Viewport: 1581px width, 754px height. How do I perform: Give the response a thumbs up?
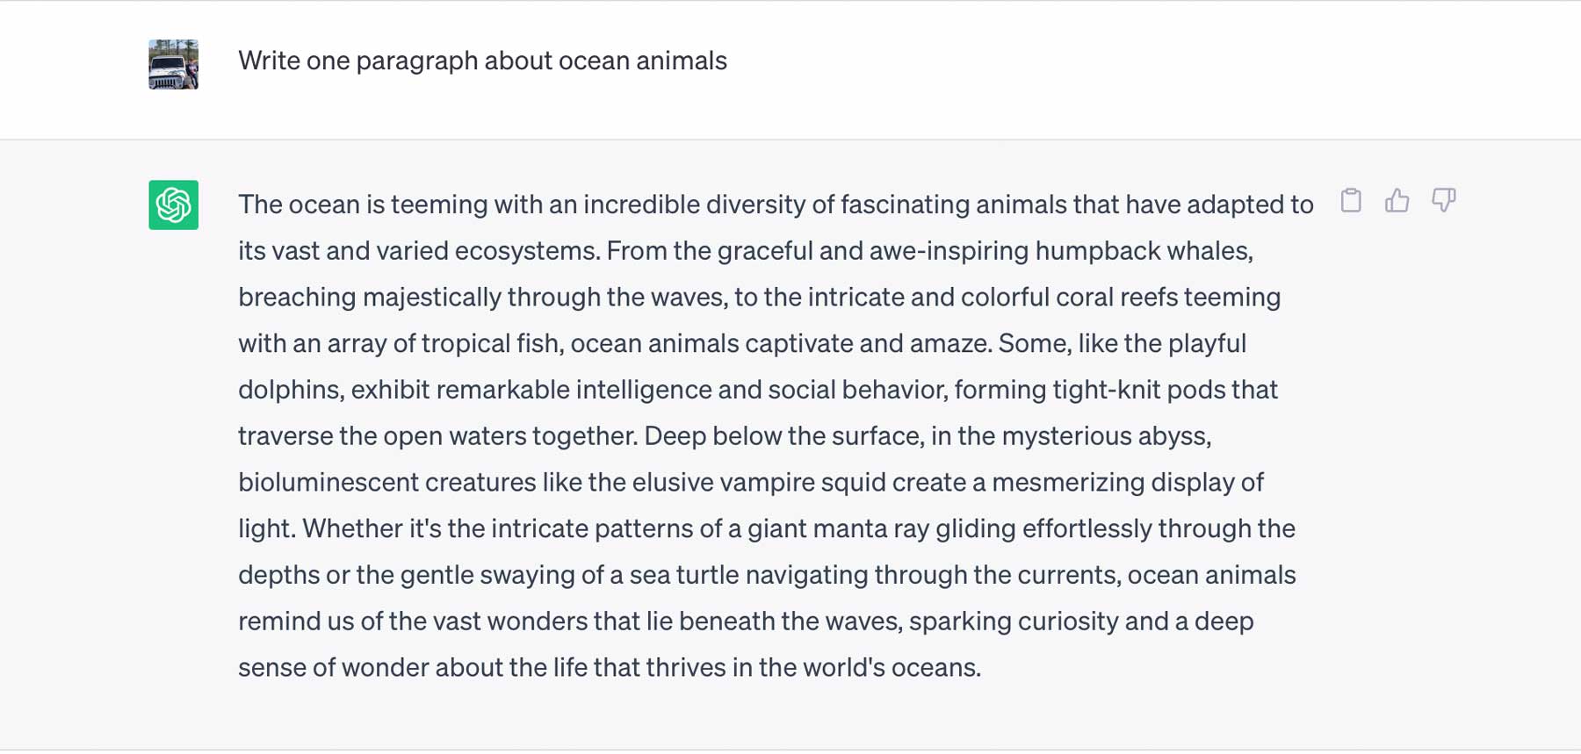point(1397,201)
